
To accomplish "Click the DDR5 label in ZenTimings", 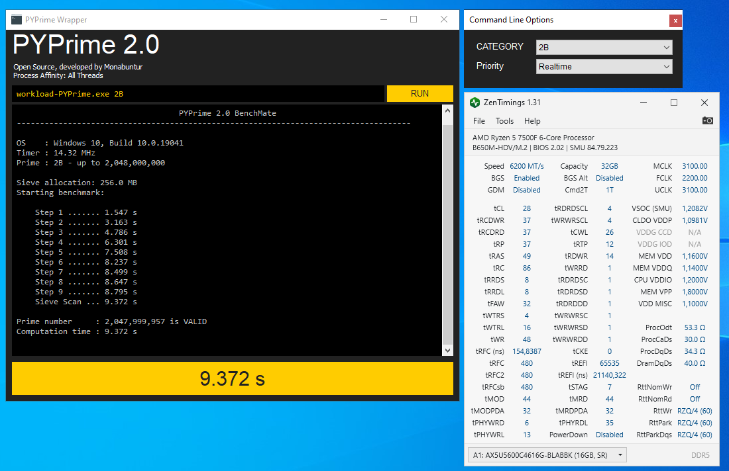I will [701, 455].
